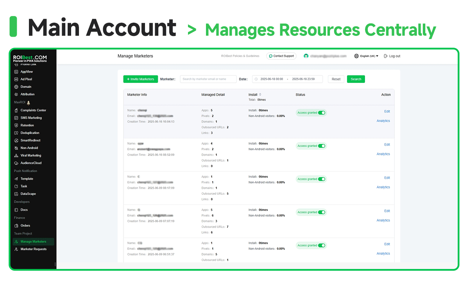The image size is (469, 308).
Task: Open SMS Marketing icon
Action: point(16,118)
